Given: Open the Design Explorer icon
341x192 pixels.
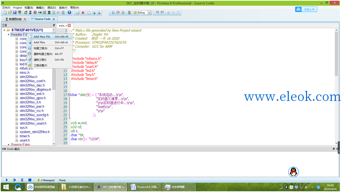Looking at the screenshot, I should 49,13.
